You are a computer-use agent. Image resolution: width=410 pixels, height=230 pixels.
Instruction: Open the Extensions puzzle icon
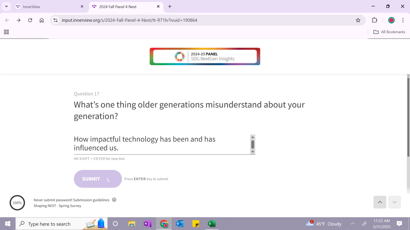(x=374, y=20)
